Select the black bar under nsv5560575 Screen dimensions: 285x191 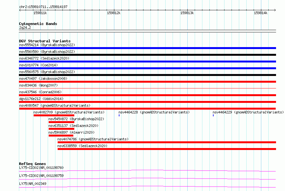tap(147, 75)
